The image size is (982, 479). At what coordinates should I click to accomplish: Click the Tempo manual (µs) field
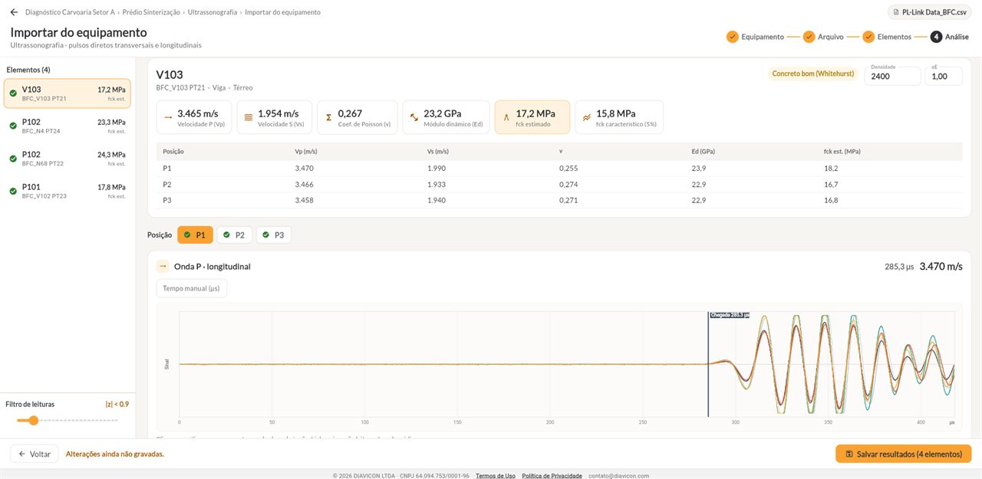tap(191, 288)
